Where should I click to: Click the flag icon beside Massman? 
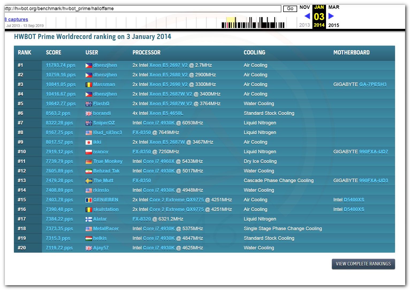tap(89, 85)
